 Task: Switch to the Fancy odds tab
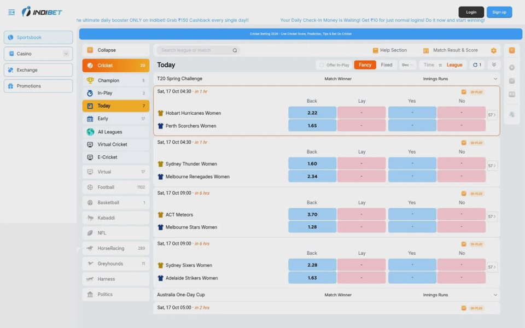click(365, 65)
